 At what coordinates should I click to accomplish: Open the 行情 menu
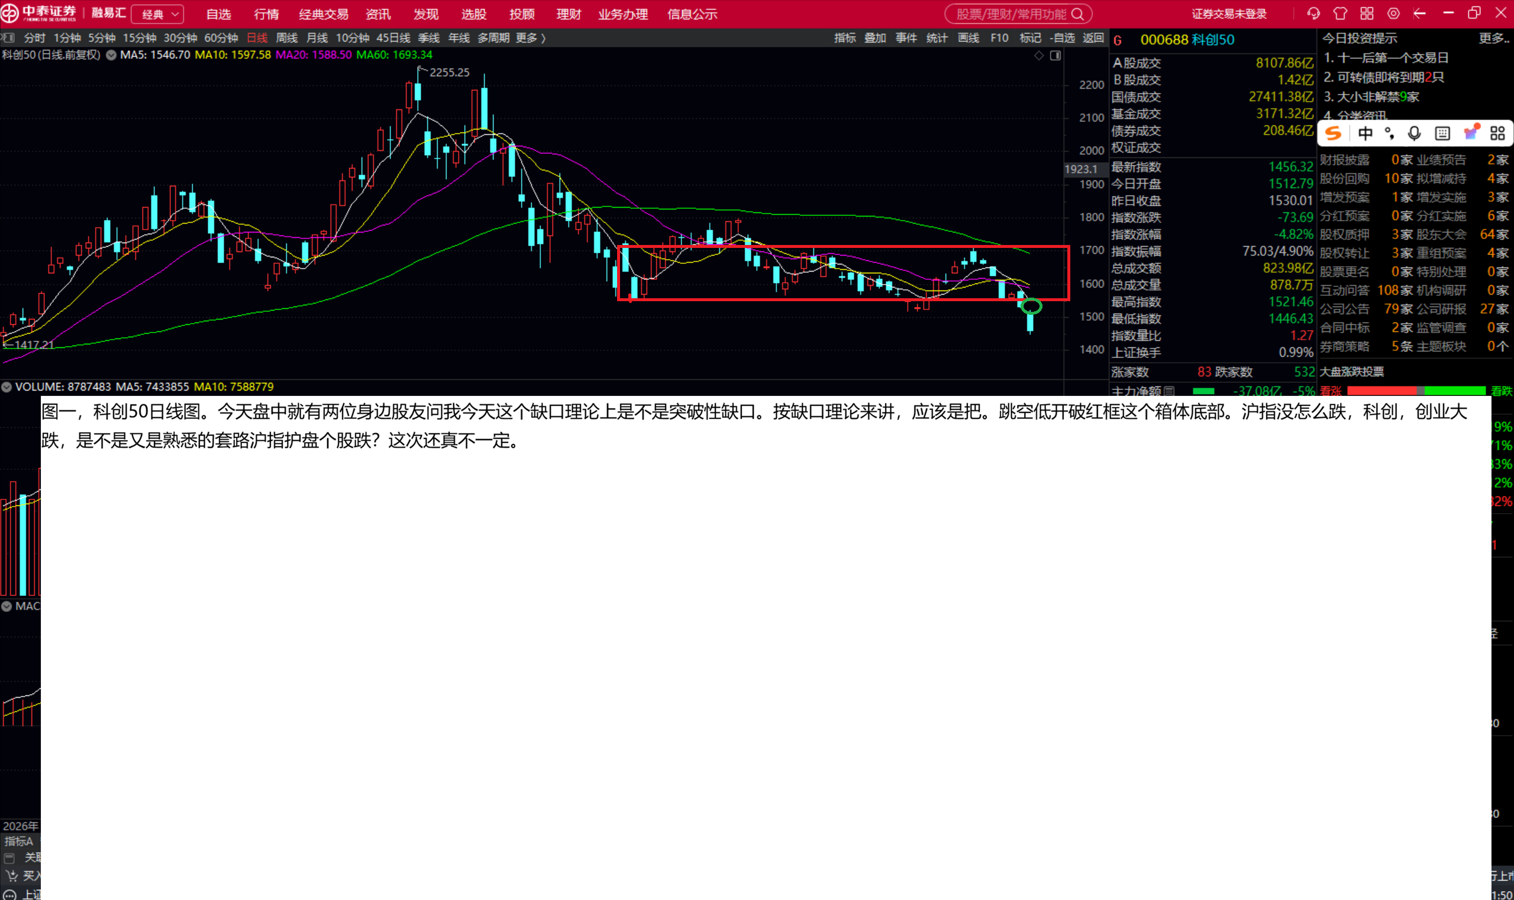(x=266, y=14)
